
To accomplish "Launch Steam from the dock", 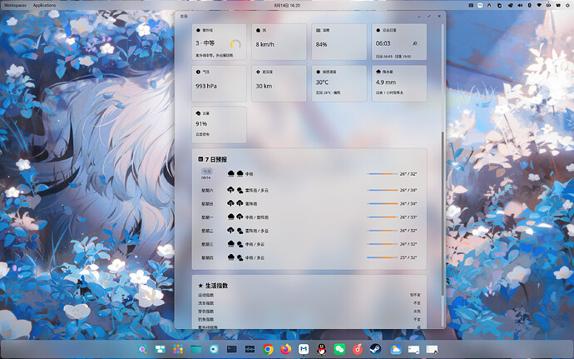I will click(x=375, y=349).
